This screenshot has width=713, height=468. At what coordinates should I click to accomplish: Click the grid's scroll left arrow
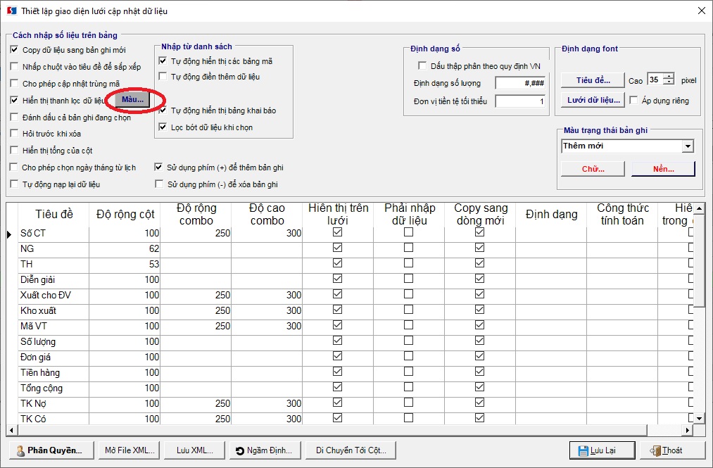pyautogui.click(x=11, y=430)
